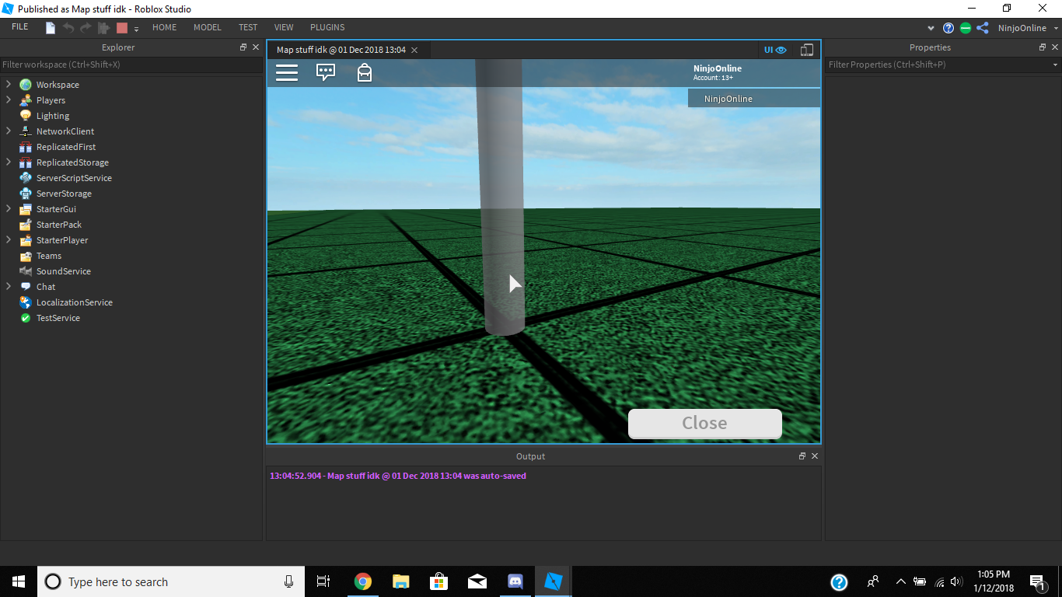Screen dimensions: 1062x597
Task: Open the in-game backpack icon
Action: pyautogui.click(x=365, y=72)
